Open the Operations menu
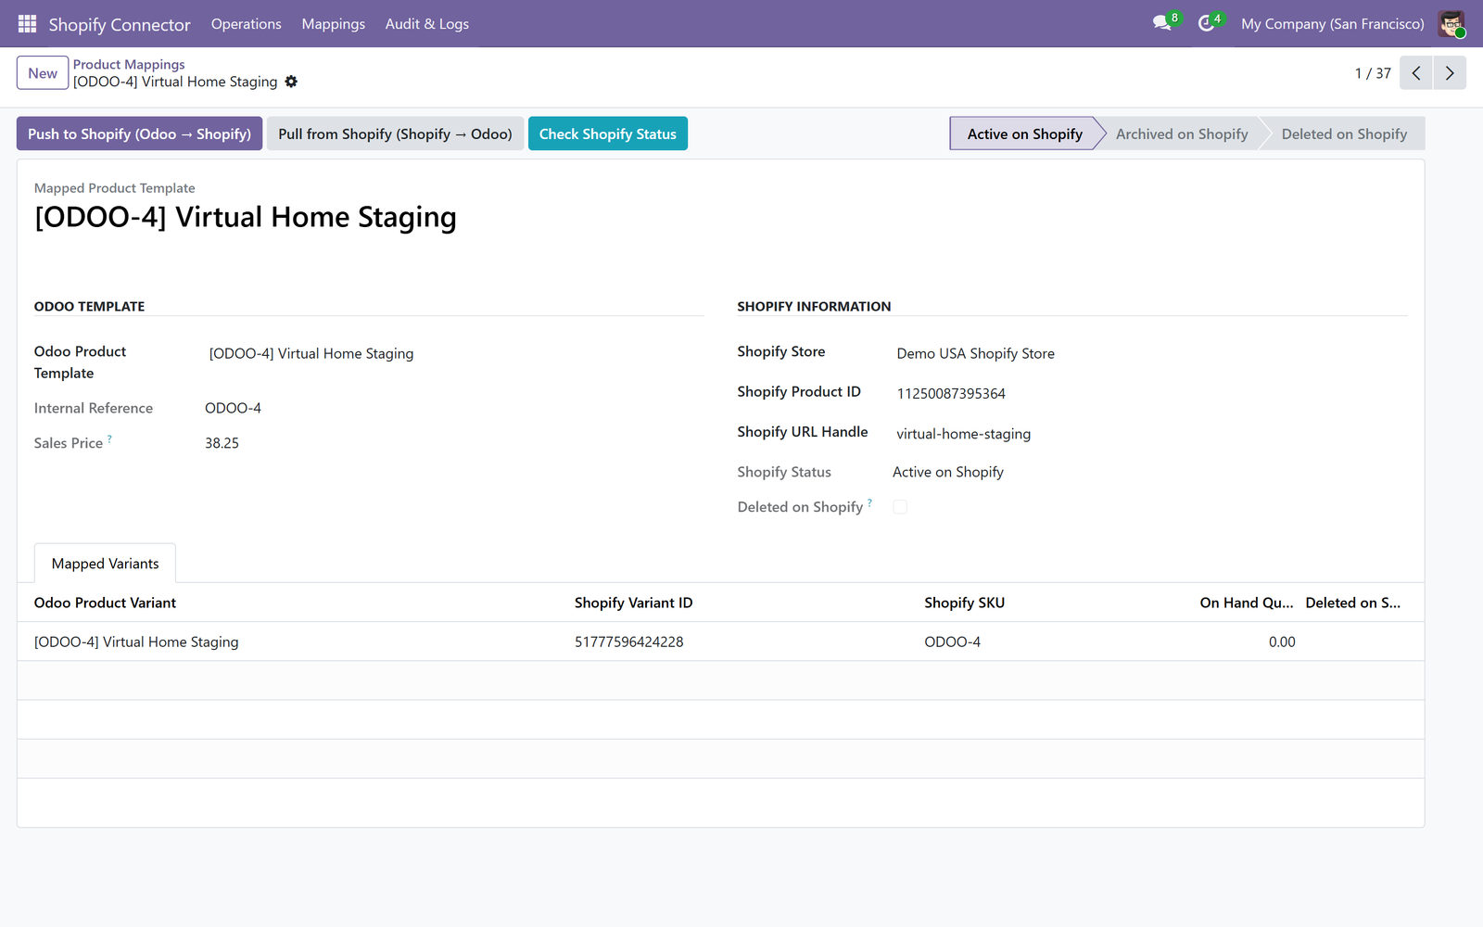Image resolution: width=1483 pixels, height=927 pixels. click(x=246, y=24)
